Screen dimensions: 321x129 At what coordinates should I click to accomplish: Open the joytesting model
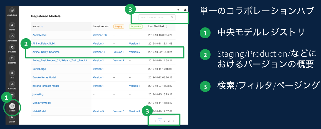pos(38,94)
